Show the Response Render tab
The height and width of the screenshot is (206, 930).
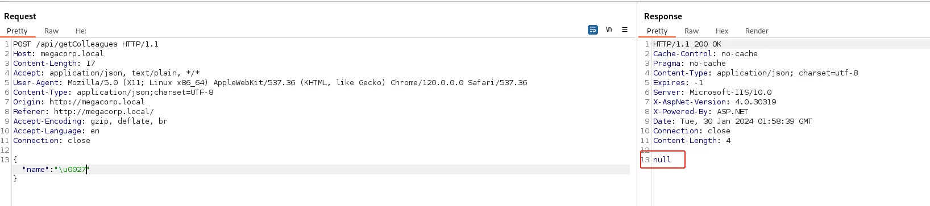(x=757, y=31)
